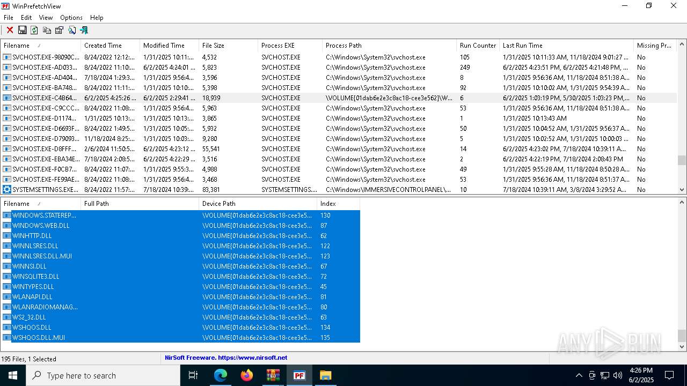Click the exit door icon in toolbar
687x386 pixels.
pos(84,31)
